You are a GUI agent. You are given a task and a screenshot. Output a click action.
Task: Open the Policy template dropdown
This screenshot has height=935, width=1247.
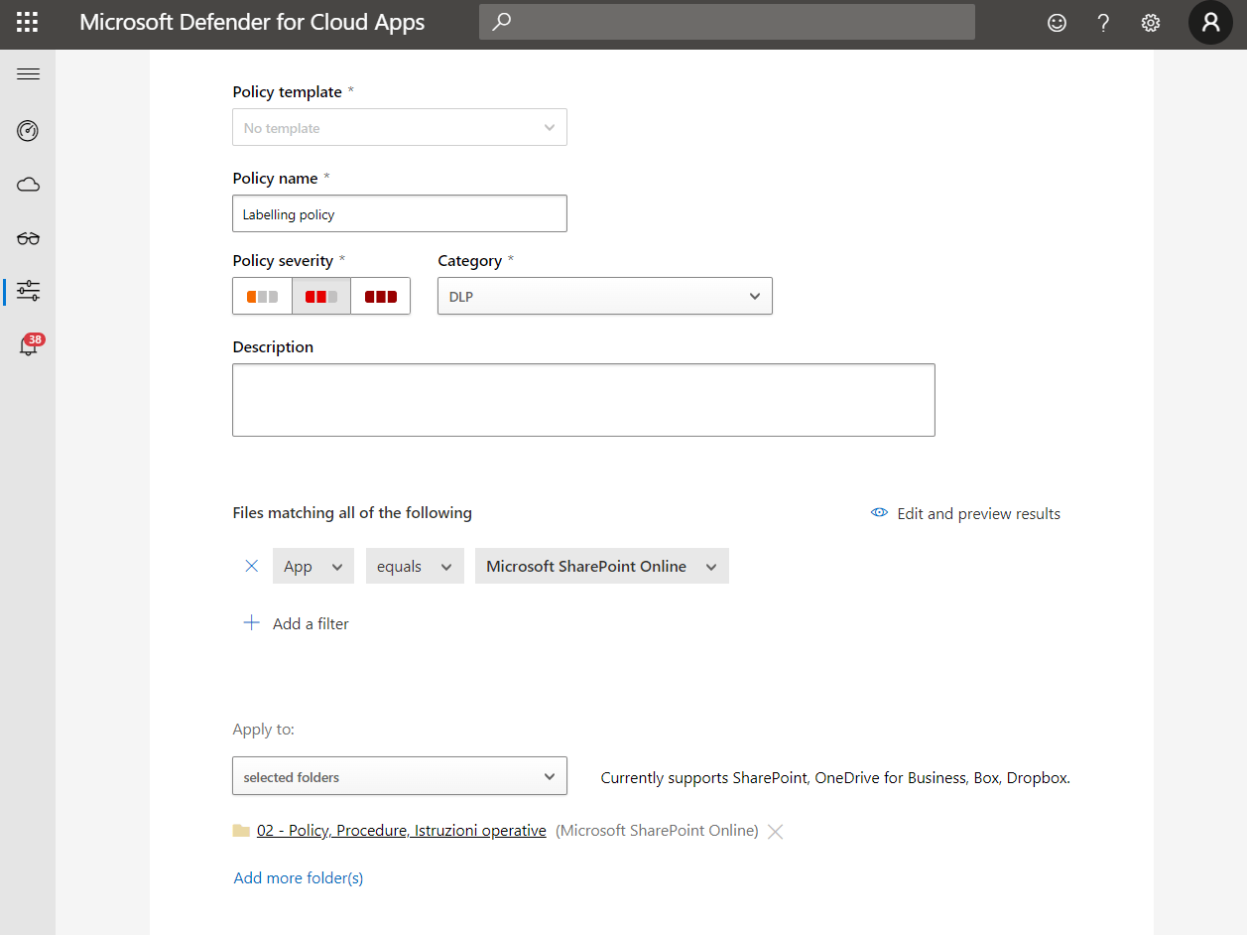[400, 127]
